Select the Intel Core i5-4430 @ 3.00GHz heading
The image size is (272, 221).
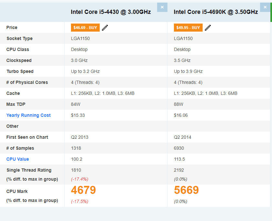click(x=111, y=12)
